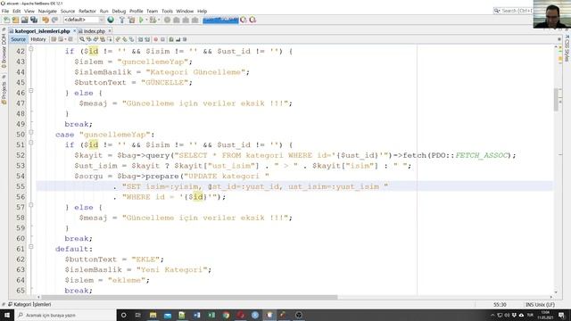The height and width of the screenshot is (321, 571).
Task: Click the New File toolbar icon
Action: [6, 20]
